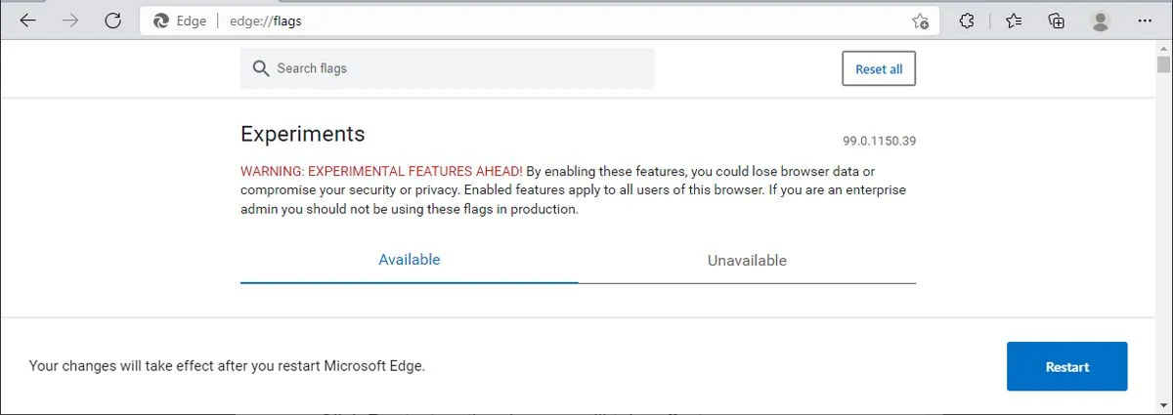Open the Extensions puzzle icon
Image resolution: width=1173 pixels, height=415 pixels.
967,21
